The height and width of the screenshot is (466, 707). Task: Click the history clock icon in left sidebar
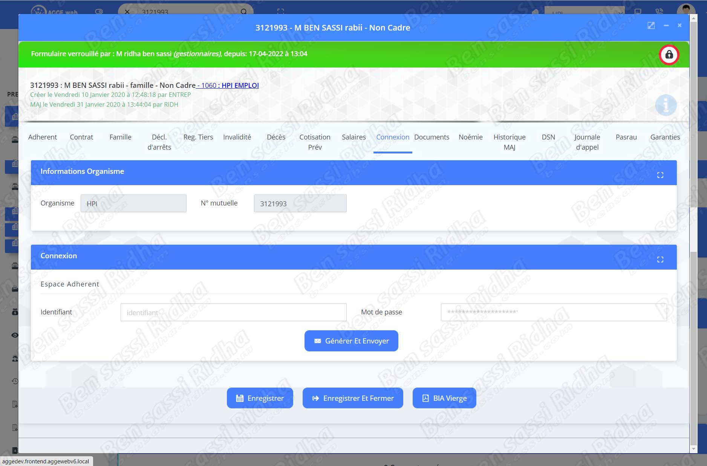(15, 381)
